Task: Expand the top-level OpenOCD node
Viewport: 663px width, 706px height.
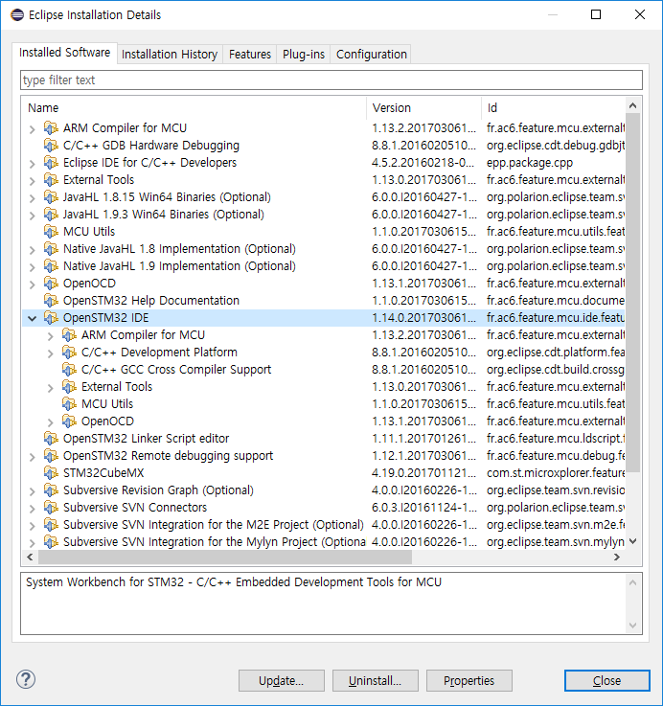Action: coord(32,285)
